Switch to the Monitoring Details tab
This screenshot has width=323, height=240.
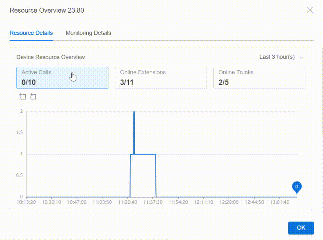(88, 33)
